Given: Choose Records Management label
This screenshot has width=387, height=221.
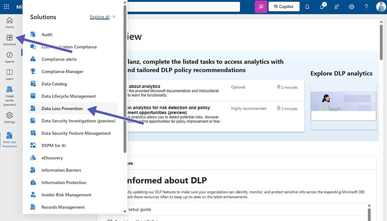Looking at the screenshot, I should pyautogui.click(x=63, y=207).
